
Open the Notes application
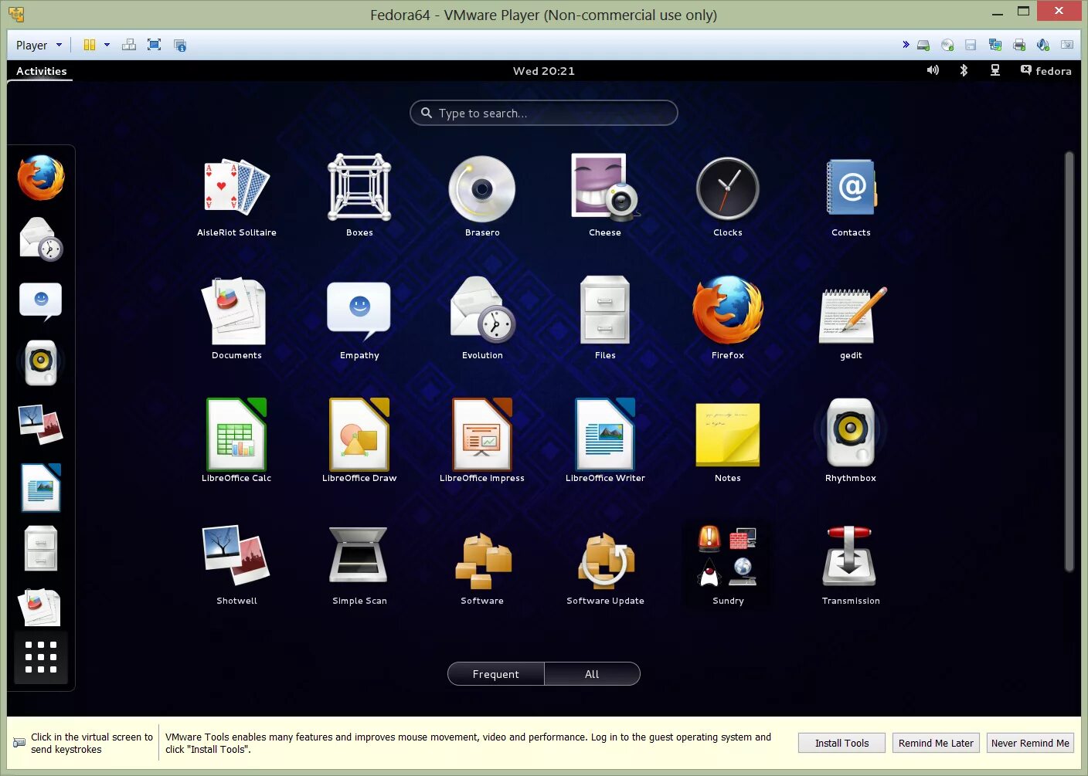[x=728, y=442]
